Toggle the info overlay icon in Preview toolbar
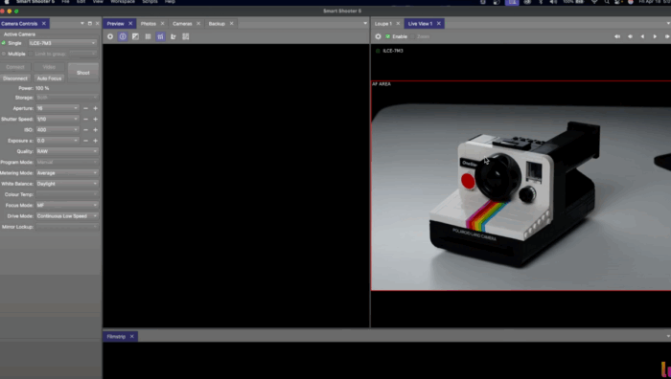Image resolution: width=671 pixels, height=379 pixels. pyautogui.click(x=123, y=36)
